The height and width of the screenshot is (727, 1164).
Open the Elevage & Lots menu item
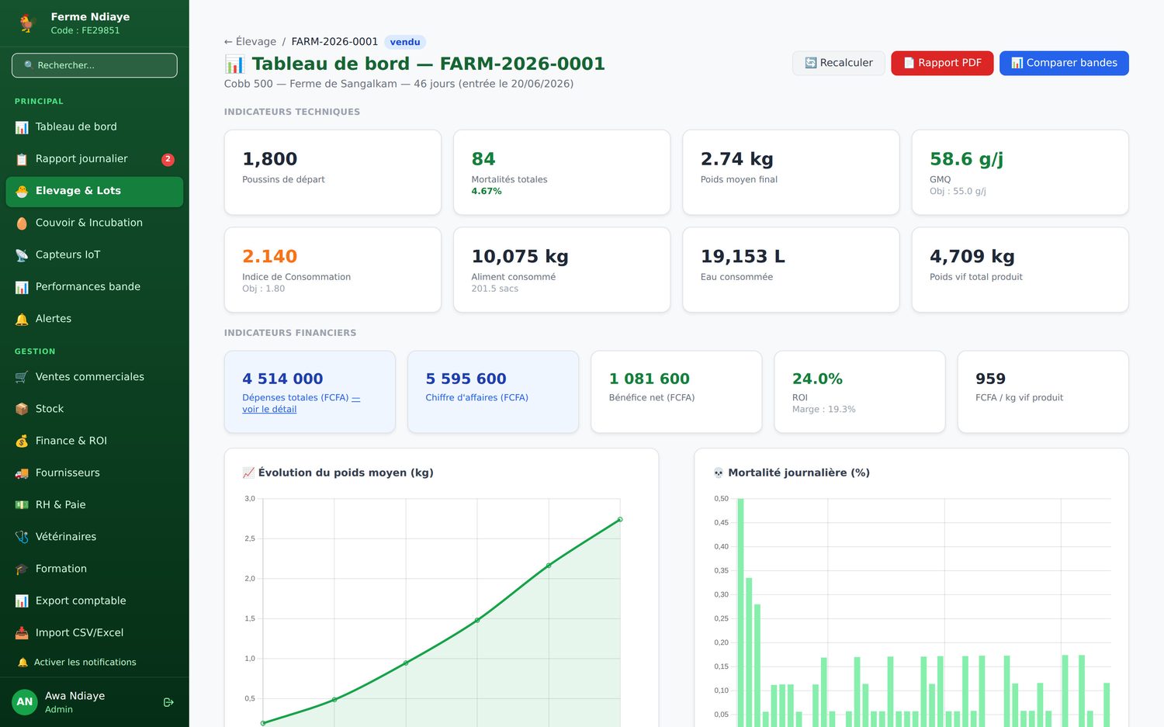tap(95, 192)
